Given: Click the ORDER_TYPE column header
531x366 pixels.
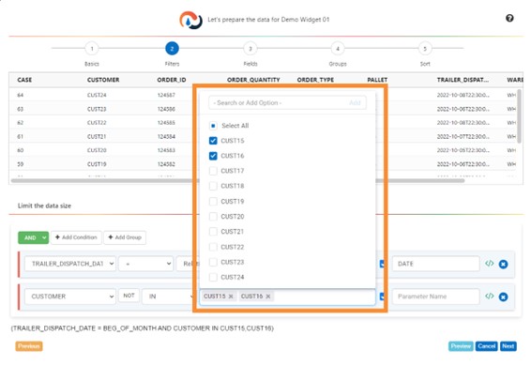Looking at the screenshot, I should tap(315, 80).
